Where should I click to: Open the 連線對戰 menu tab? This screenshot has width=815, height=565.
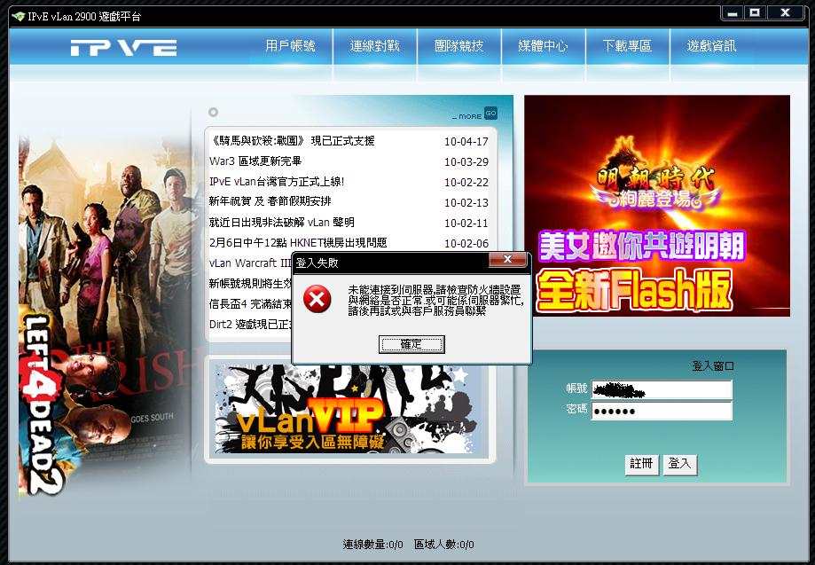tap(375, 46)
